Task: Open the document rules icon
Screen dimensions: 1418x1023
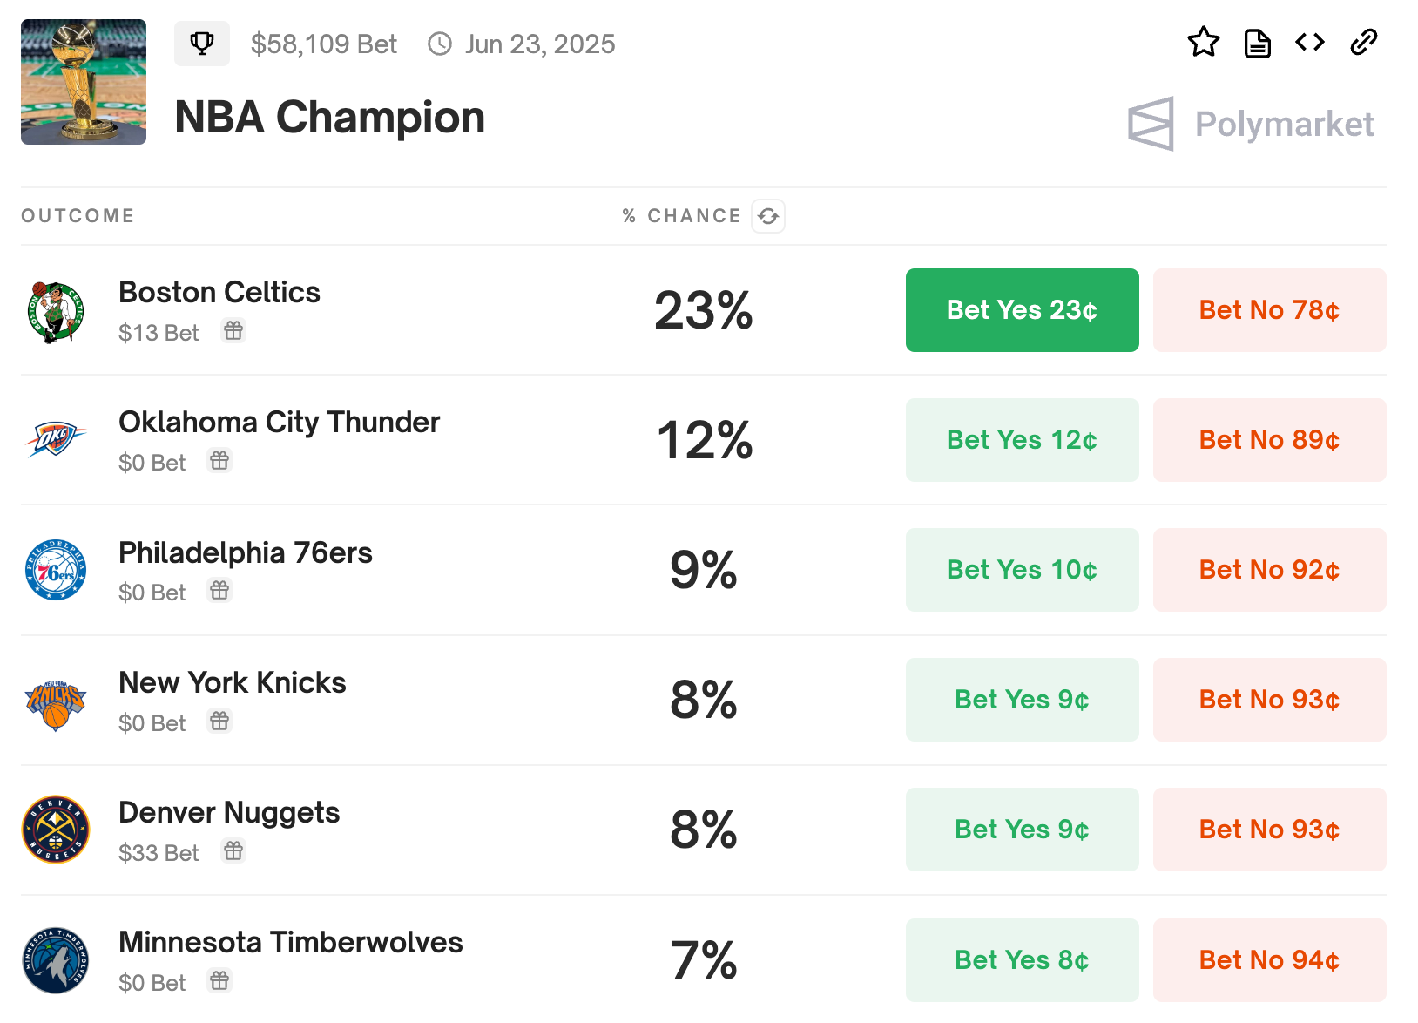Action: click(x=1257, y=43)
